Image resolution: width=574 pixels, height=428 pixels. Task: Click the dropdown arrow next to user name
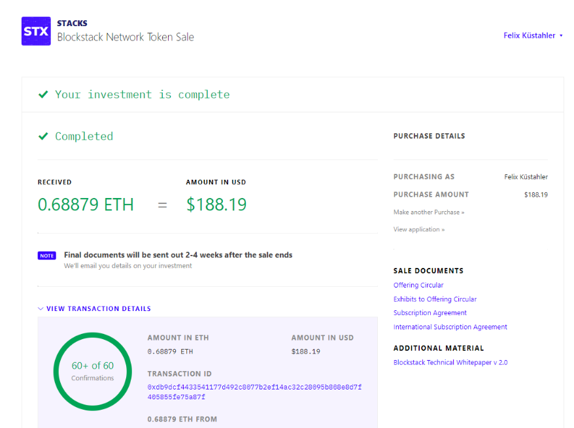[x=561, y=36]
